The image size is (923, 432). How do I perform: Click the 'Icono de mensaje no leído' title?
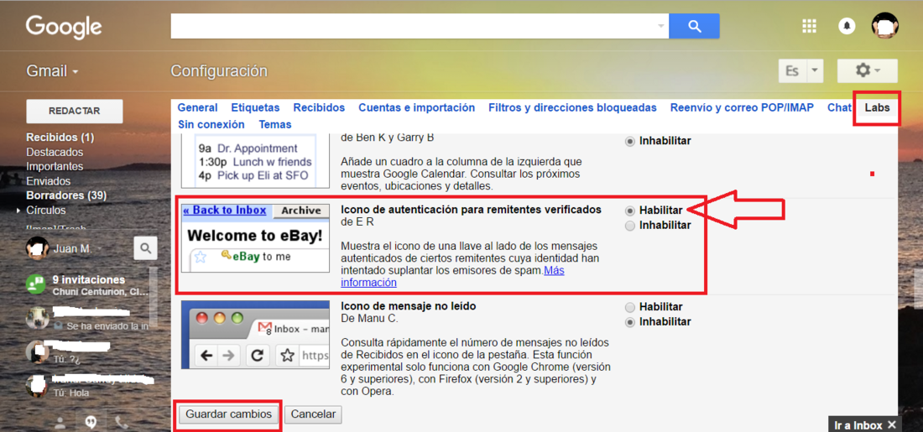click(409, 306)
